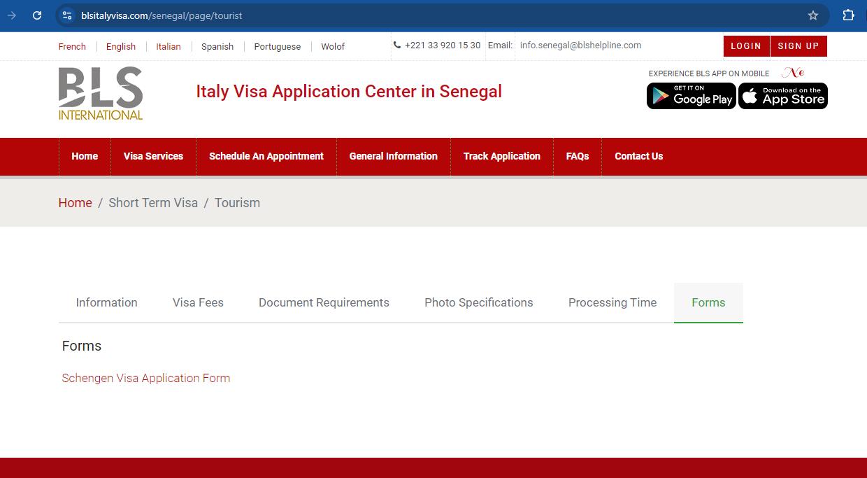867x478 pixels.
Task: Switch to the Photo Specifications tab
Action: point(478,302)
